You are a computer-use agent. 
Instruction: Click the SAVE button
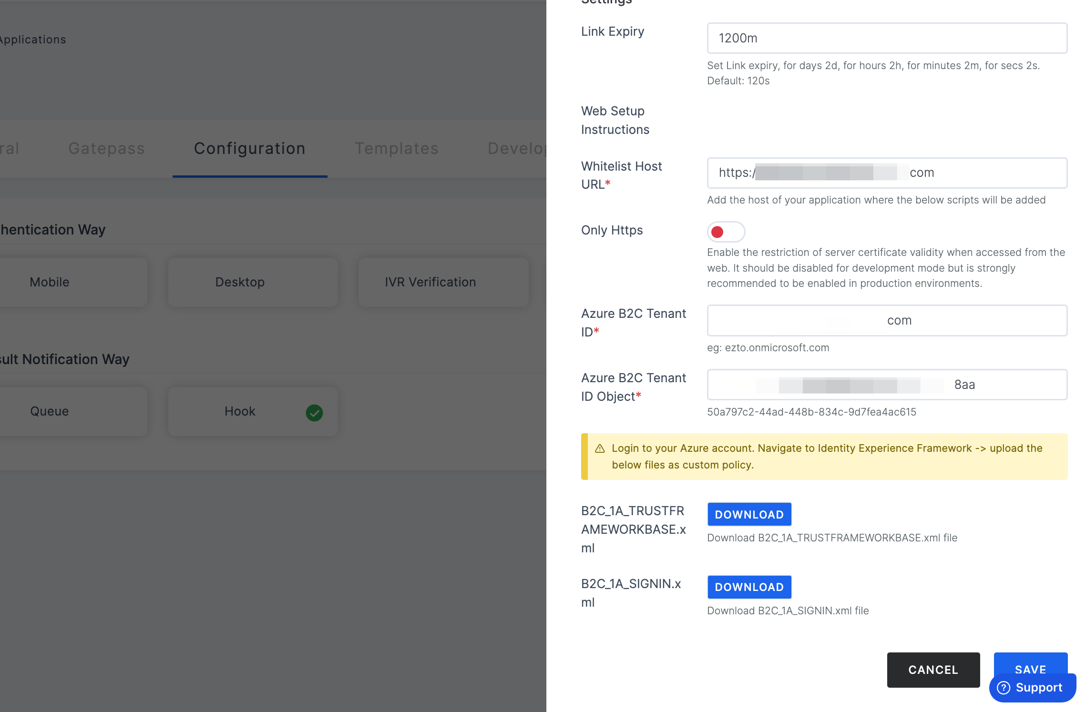click(x=1031, y=663)
